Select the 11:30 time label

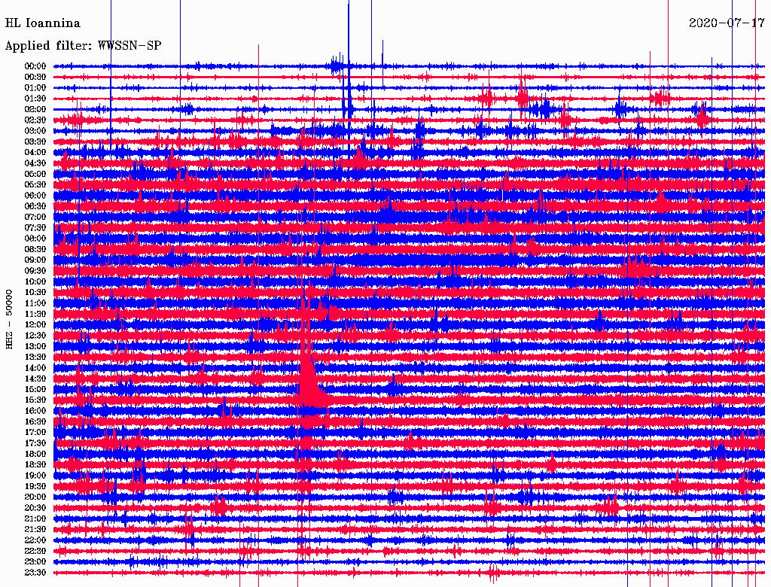[x=35, y=314]
